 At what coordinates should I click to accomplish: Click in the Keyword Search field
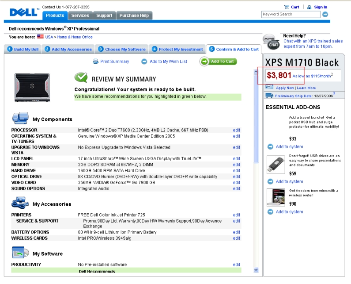pyautogui.click(x=291, y=14)
